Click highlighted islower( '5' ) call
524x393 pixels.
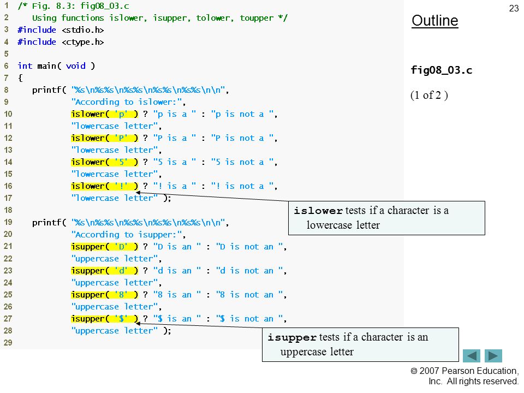(105, 162)
